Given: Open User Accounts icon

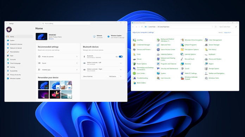Looking at the screenshot, I should click(x=158, y=78).
